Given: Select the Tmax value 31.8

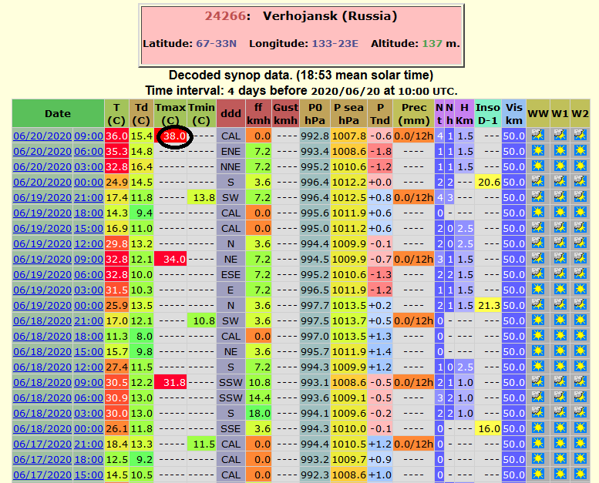Looking at the screenshot, I should pos(174,382).
